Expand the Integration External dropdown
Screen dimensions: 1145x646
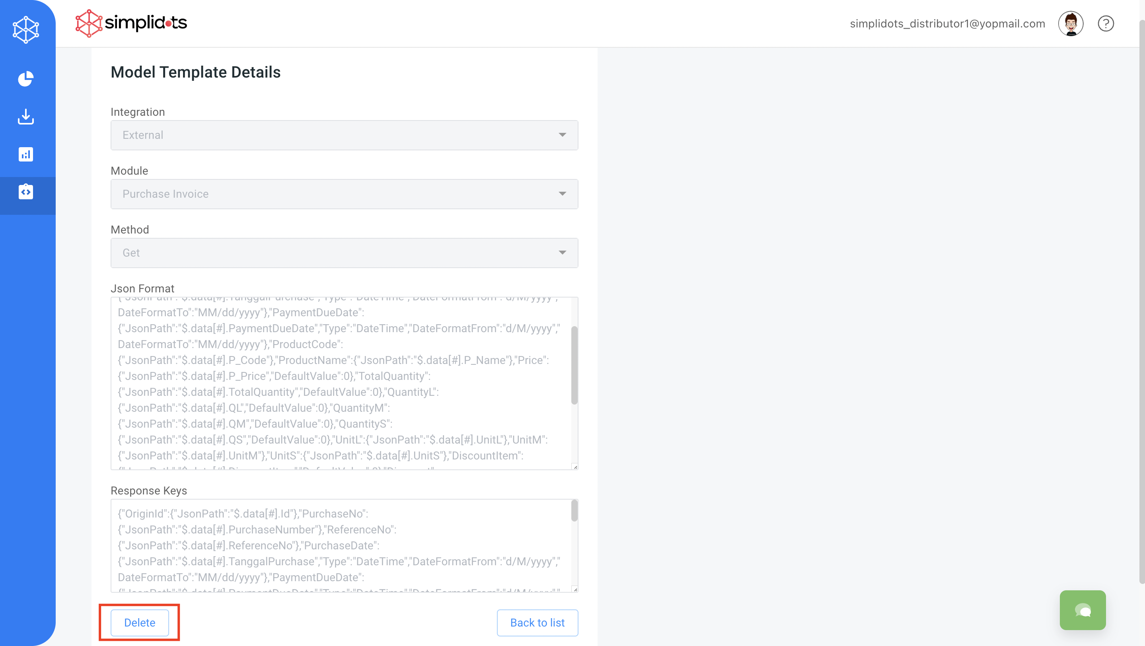(x=344, y=135)
